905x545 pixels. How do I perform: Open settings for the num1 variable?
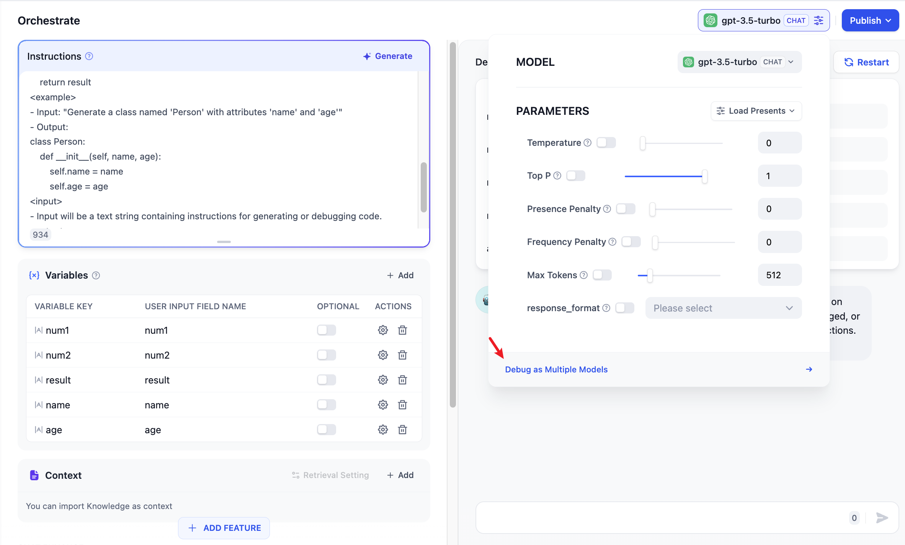coord(383,330)
